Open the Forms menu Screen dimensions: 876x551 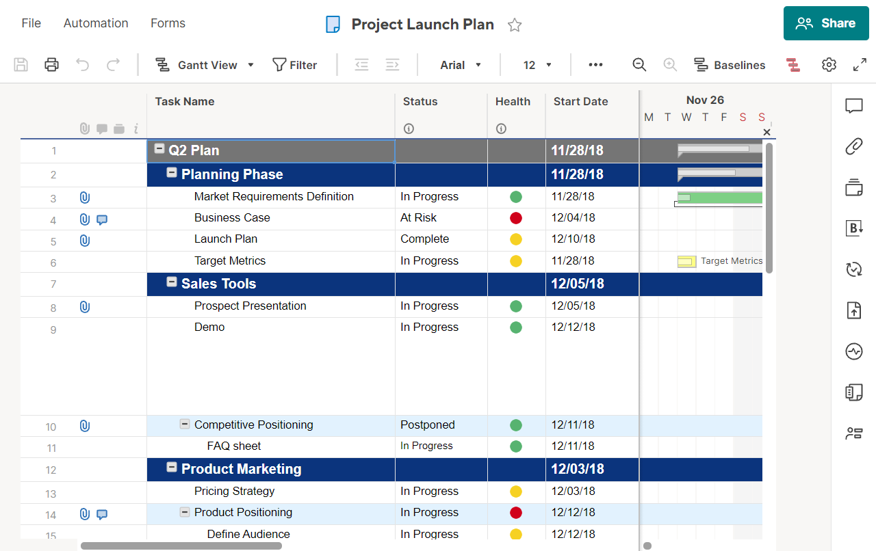pos(168,23)
